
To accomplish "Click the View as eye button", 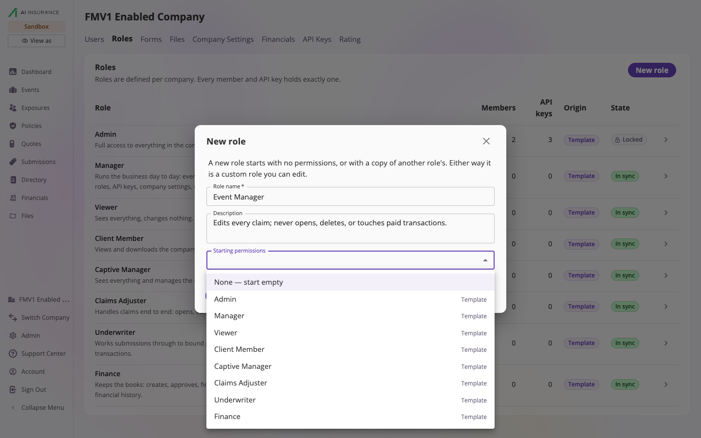I will click(37, 40).
